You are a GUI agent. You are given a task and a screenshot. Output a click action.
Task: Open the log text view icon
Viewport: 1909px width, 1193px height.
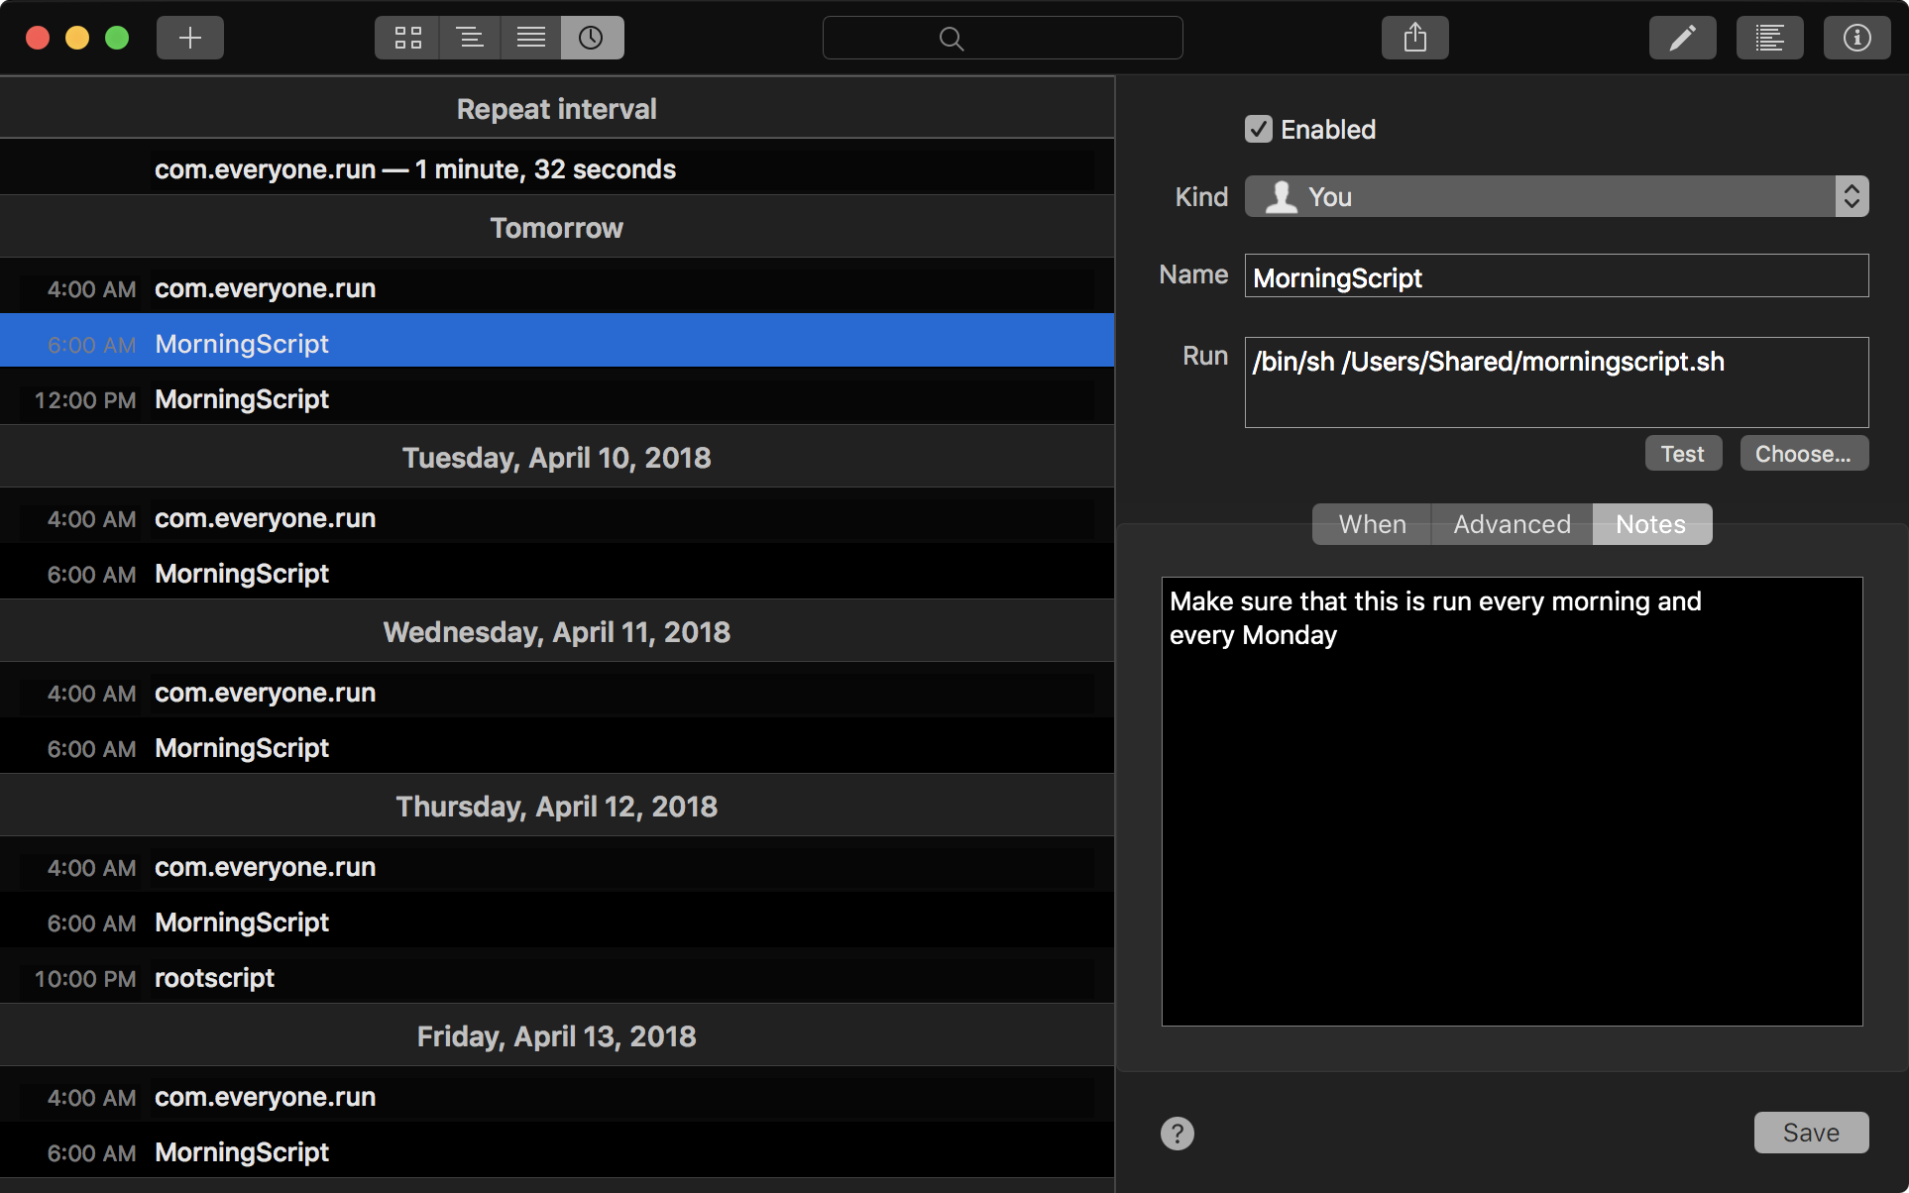click(1769, 38)
